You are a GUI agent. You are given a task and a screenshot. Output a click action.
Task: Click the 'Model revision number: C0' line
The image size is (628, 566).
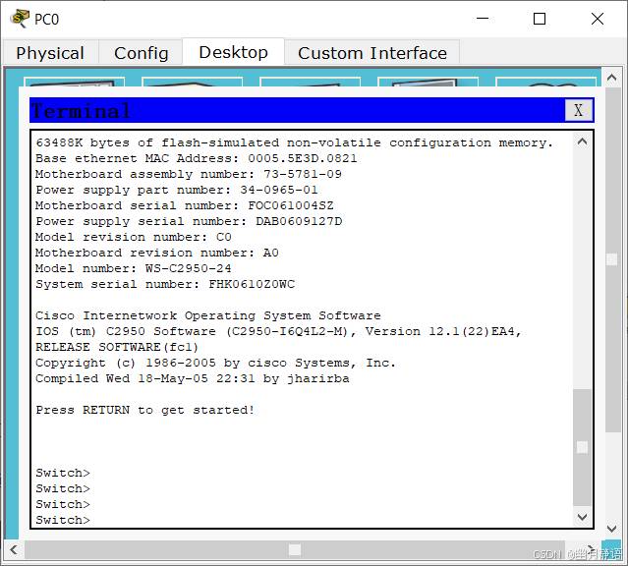[134, 237]
